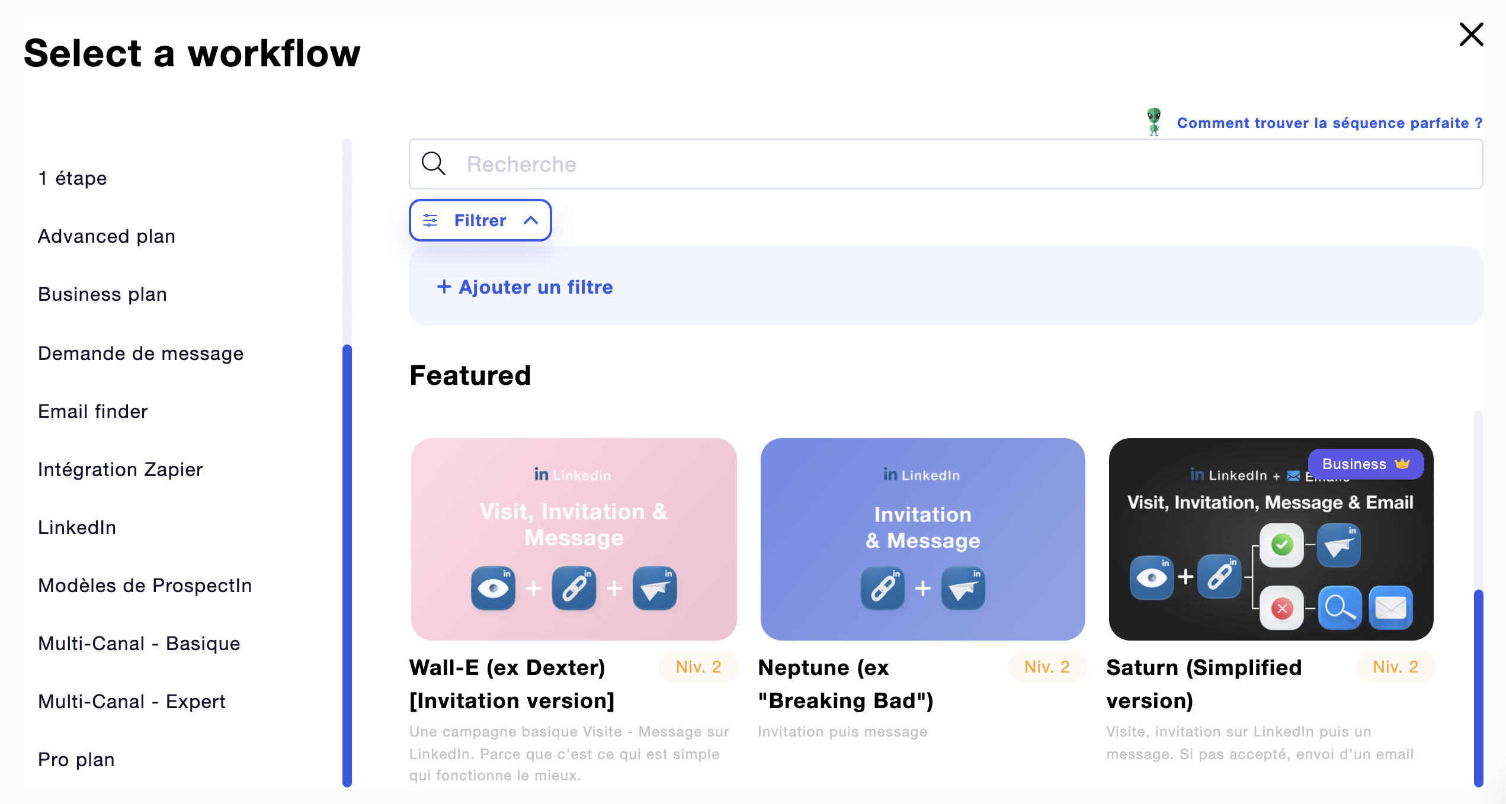
Task: Choose the Multi-Canal - Expert category
Action: point(132,702)
